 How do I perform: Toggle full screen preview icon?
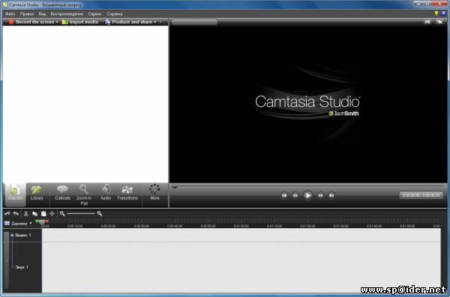439,22
